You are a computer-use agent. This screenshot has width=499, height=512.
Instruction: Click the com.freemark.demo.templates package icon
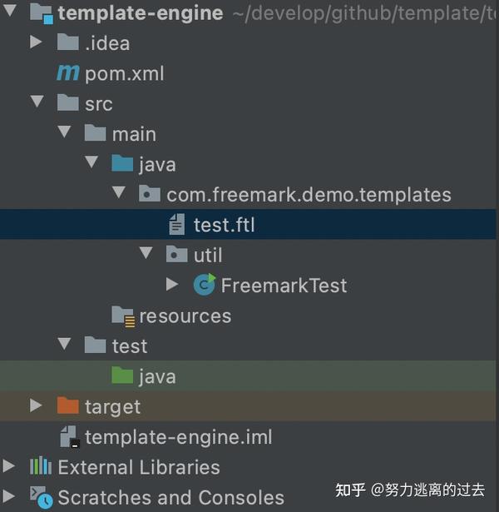tap(150, 195)
